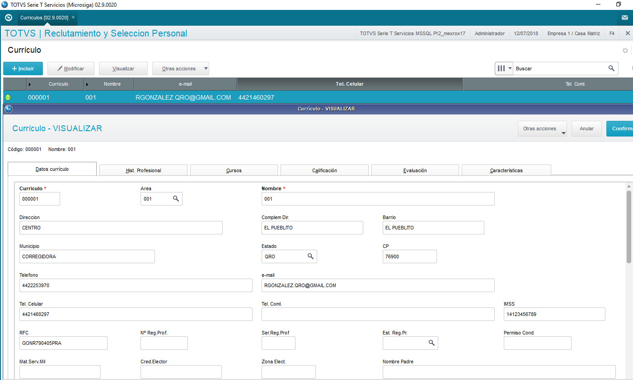The width and height of the screenshot is (633, 380).
Task: Open the Calificación tab
Action: pyautogui.click(x=324, y=170)
